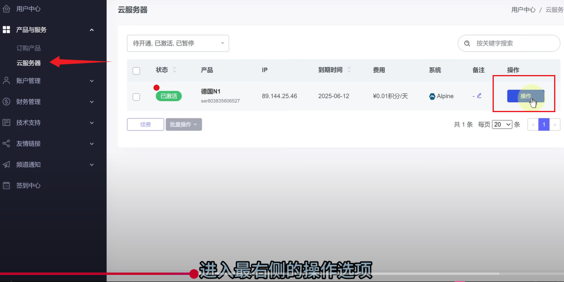Click the 操作 button for 德国N1
The width and height of the screenshot is (564, 282).
coord(526,96)
